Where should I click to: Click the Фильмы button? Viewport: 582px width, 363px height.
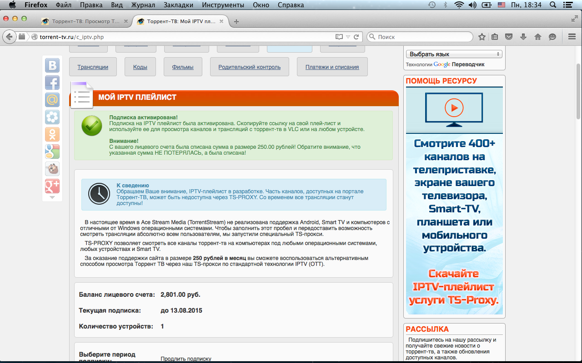point(183,67)
